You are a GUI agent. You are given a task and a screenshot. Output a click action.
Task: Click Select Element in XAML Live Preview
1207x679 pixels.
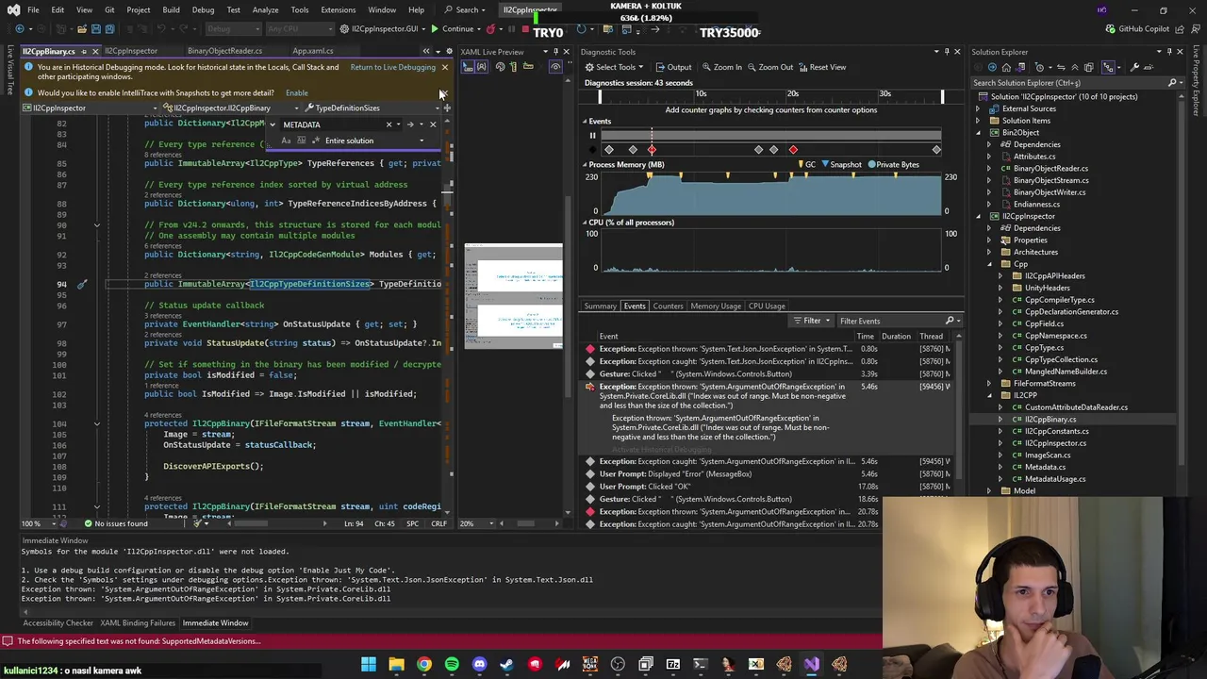pyautogui.click(x=467, y=66)
